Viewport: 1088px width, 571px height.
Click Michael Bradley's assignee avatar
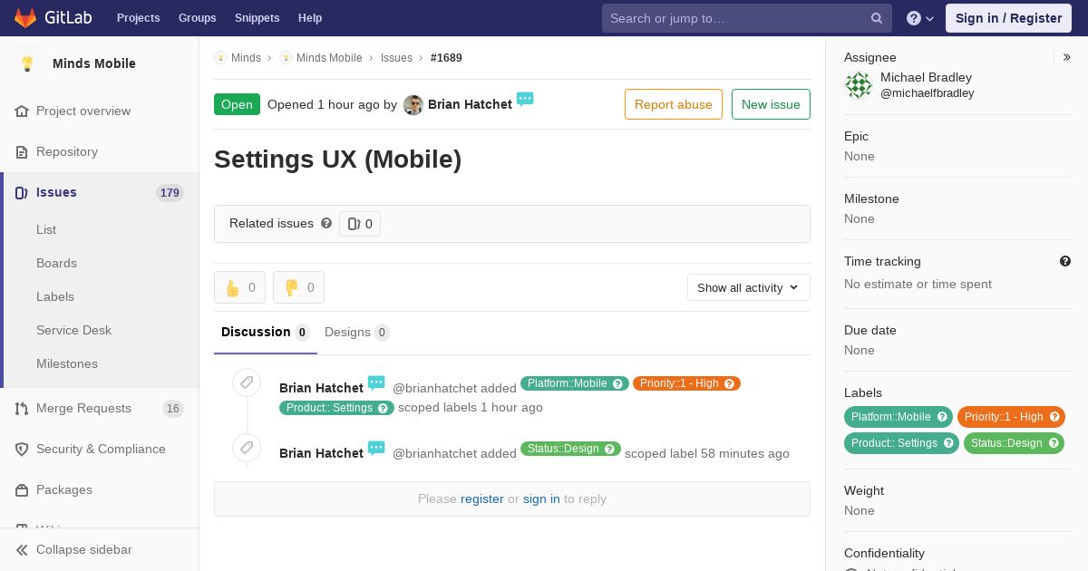[859, 85]
